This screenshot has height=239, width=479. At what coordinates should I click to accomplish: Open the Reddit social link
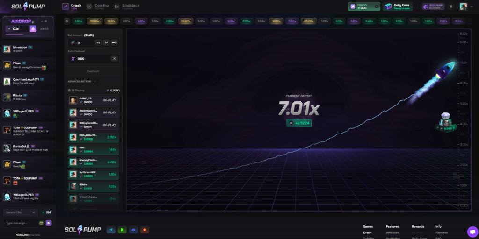click(x=145, y=230)
